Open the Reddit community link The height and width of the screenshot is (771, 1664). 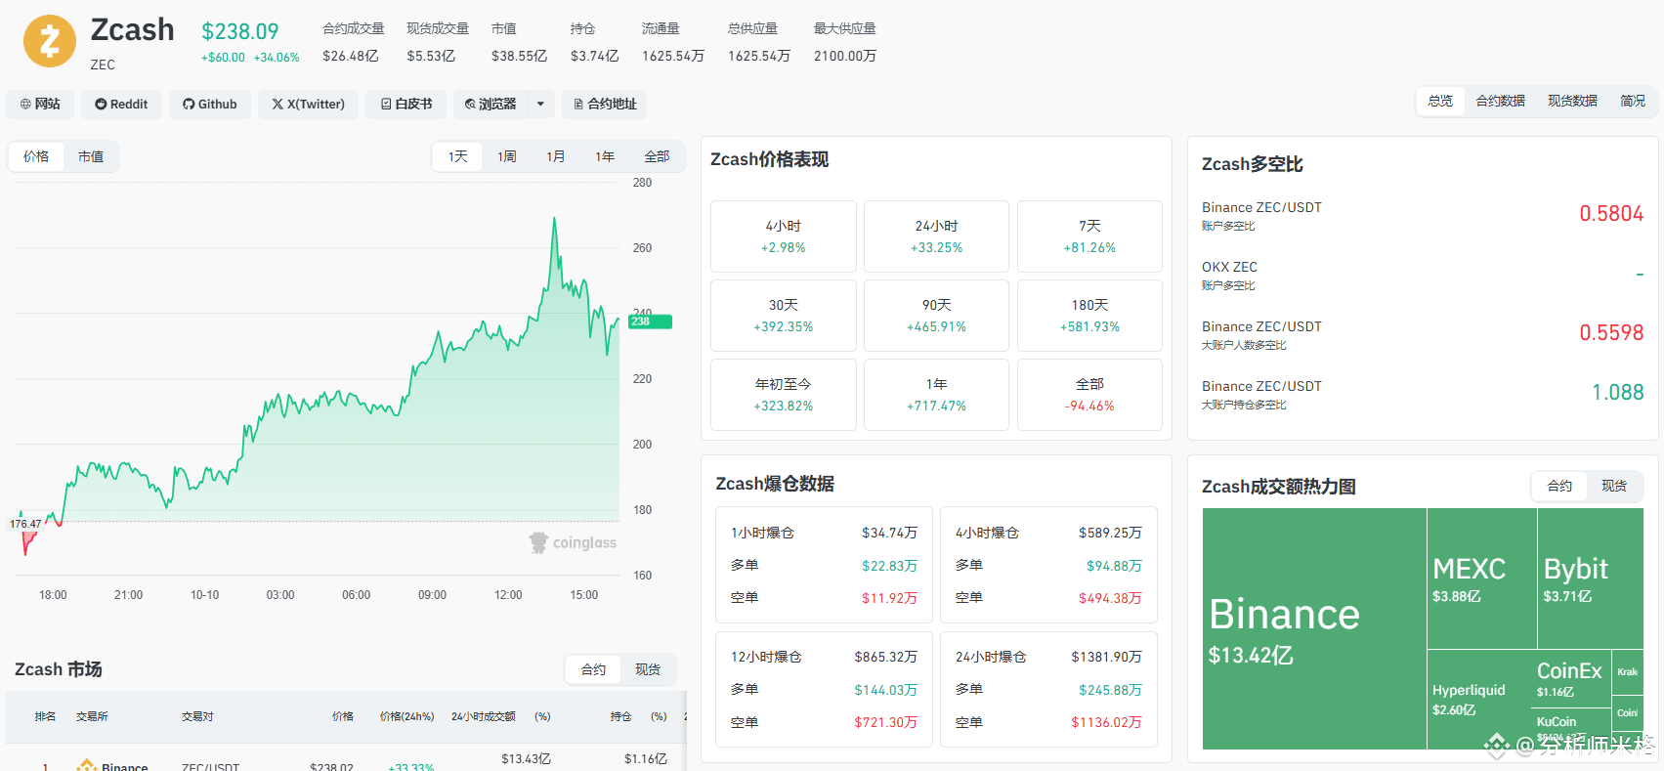tap(121, 105)
